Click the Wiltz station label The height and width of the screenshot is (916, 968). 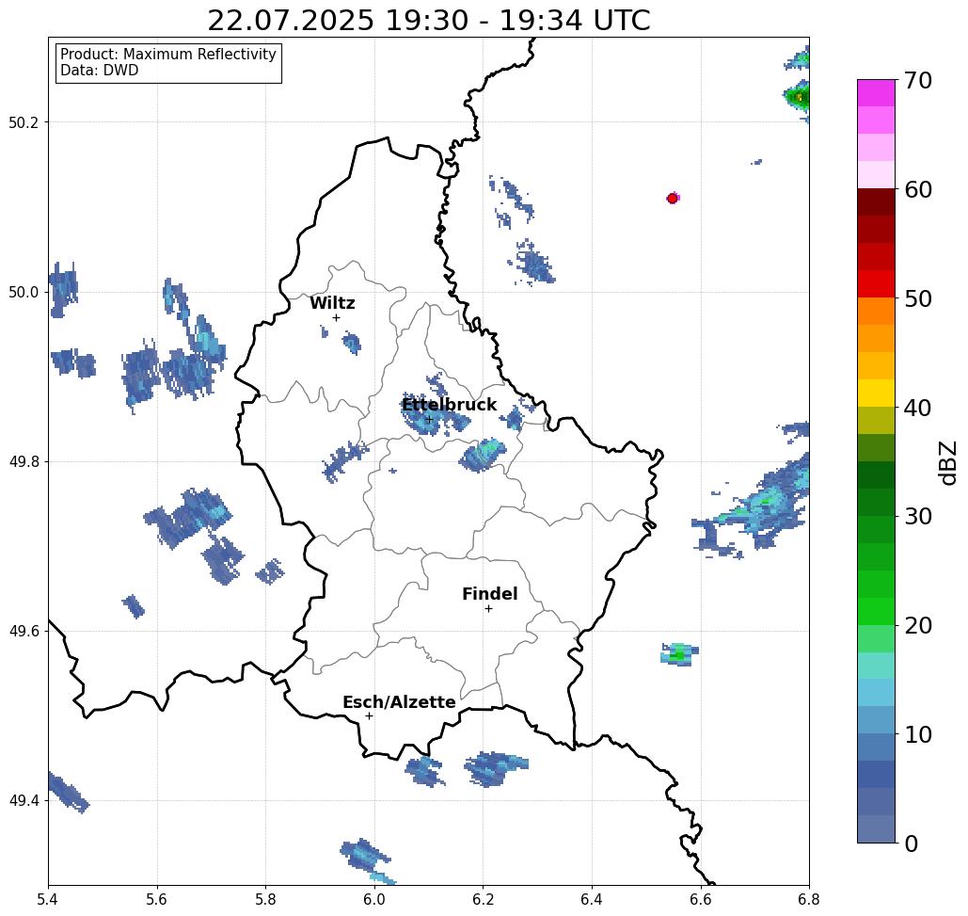[x=332, y=303]
